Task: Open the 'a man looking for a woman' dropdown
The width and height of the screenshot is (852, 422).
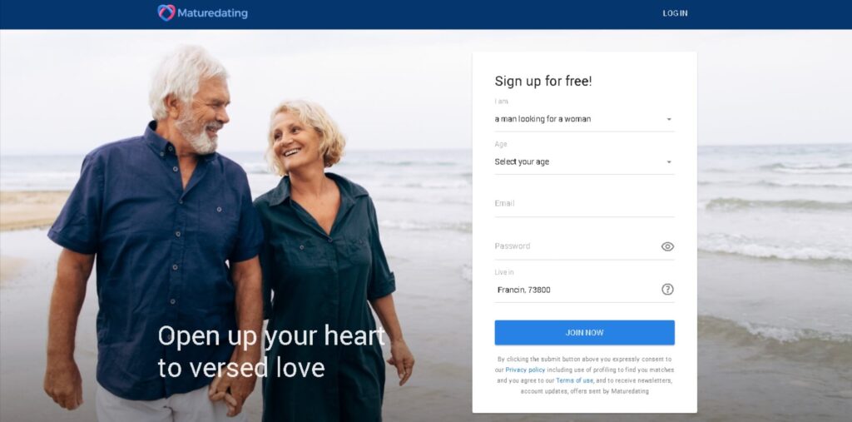Action: click(584, 119)
